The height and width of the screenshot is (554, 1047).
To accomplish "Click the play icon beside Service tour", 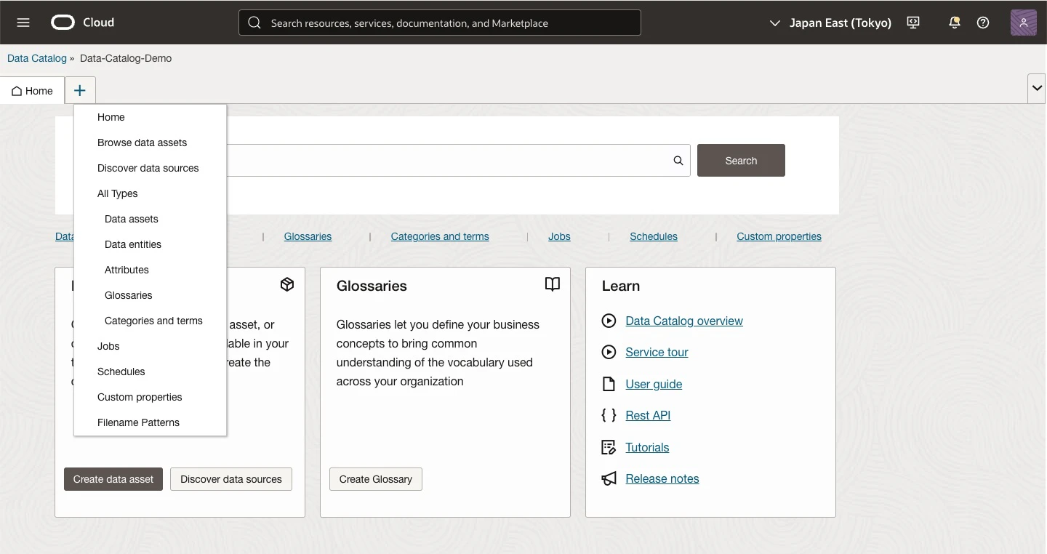I will pos(609,353).
